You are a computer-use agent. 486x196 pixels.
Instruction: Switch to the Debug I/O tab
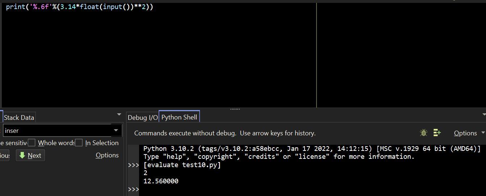coord(142,117)
